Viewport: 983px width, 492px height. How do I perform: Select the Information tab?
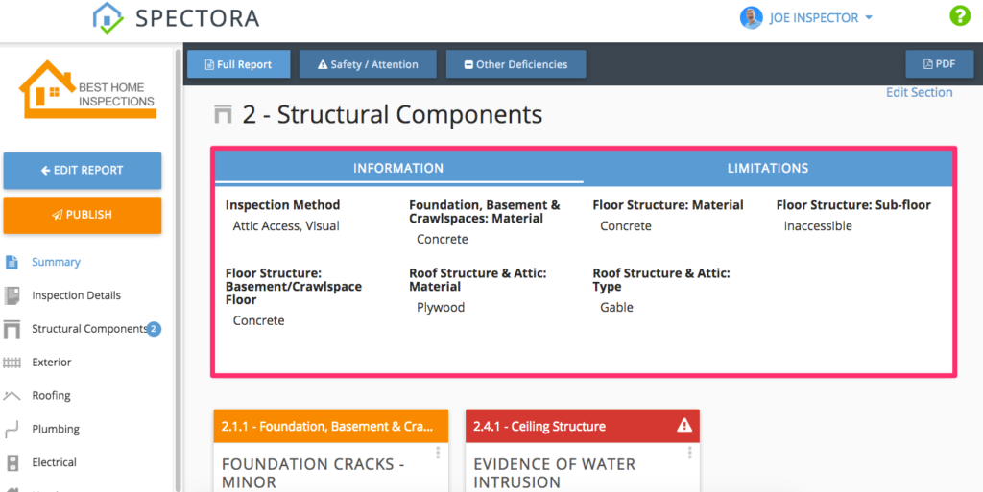pos(398,168)
